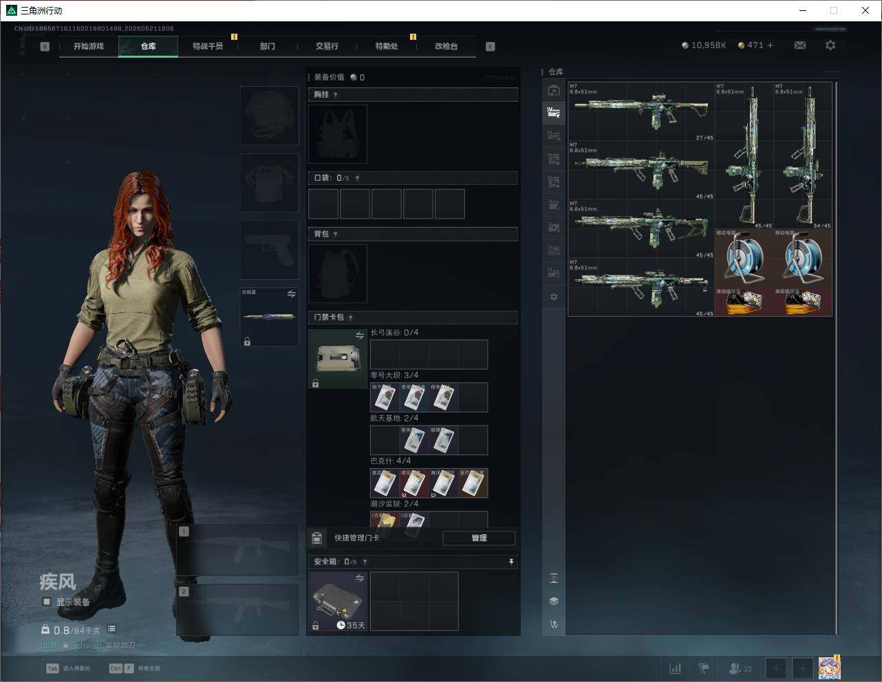Click the list icon beside weight 0.8/84

click(111, 629)
